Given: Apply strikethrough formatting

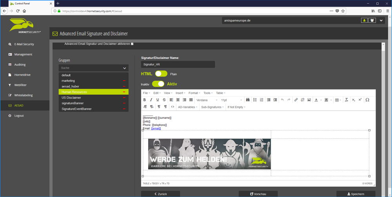Looking at the screenshot, I should [x=164, y=100].
